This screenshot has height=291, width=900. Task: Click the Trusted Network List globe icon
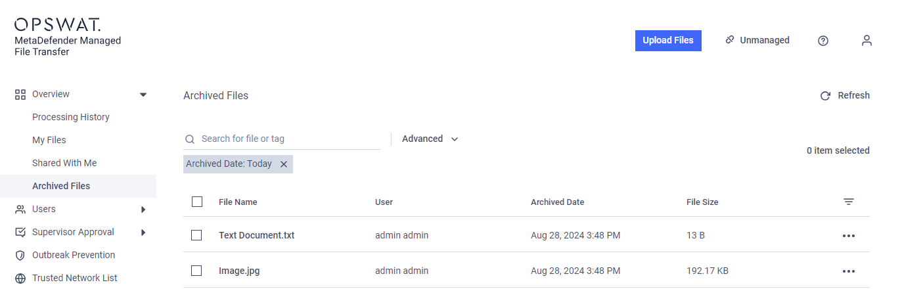pos(20,279)
